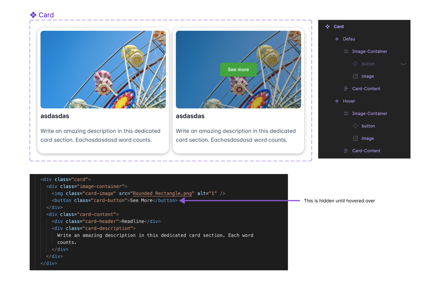This screenshot has height=292, width=443.
Task: Select the Card component icon in layers panel
Action: (x=328, y=26)
